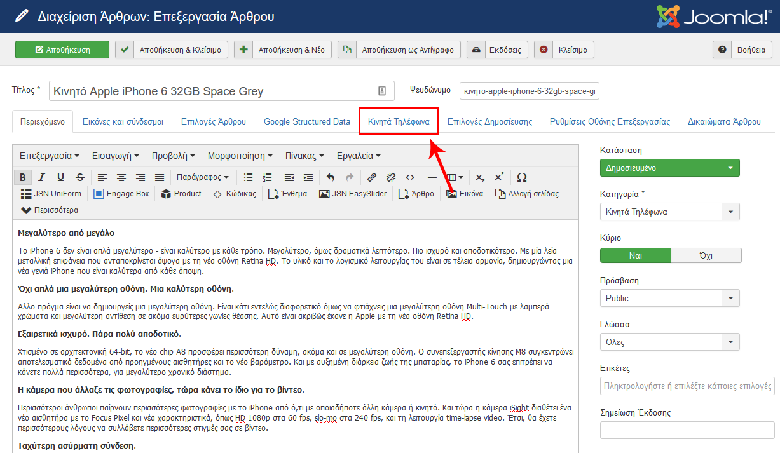This screenshot has height=453, width=780.
Task: Click the Ένθεμα editor button
Action: pos(287,194)
